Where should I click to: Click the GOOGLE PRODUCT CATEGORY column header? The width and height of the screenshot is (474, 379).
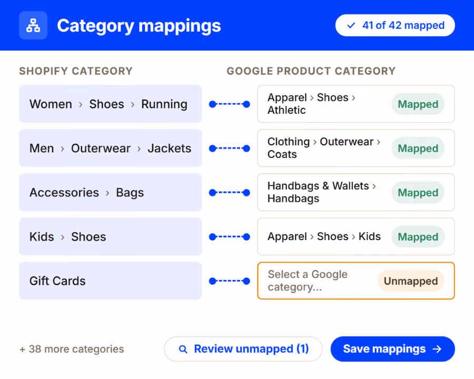311,71
